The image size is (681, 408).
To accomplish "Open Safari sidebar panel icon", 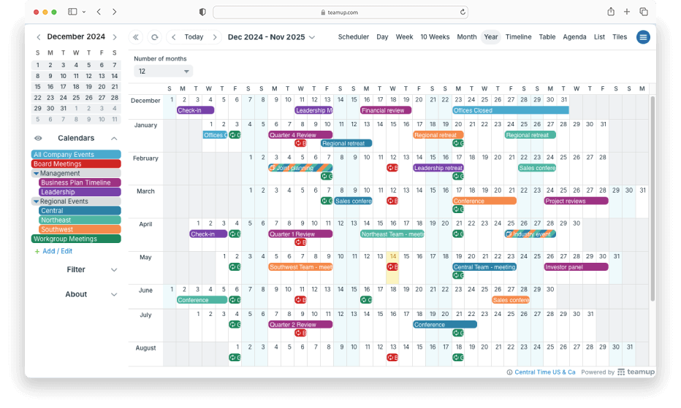I will (72, 12).
